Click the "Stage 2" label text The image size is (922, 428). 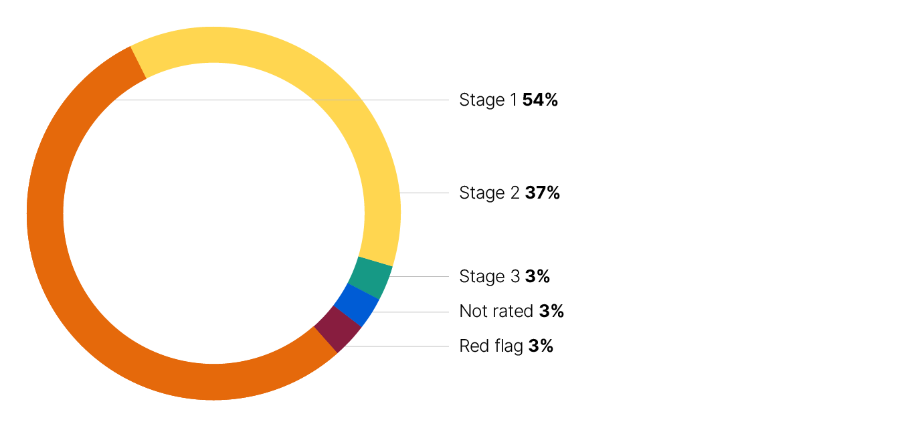pyautogui.click(x=489, y=193)
